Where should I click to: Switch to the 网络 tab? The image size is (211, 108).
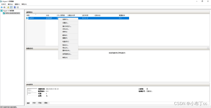40,103
